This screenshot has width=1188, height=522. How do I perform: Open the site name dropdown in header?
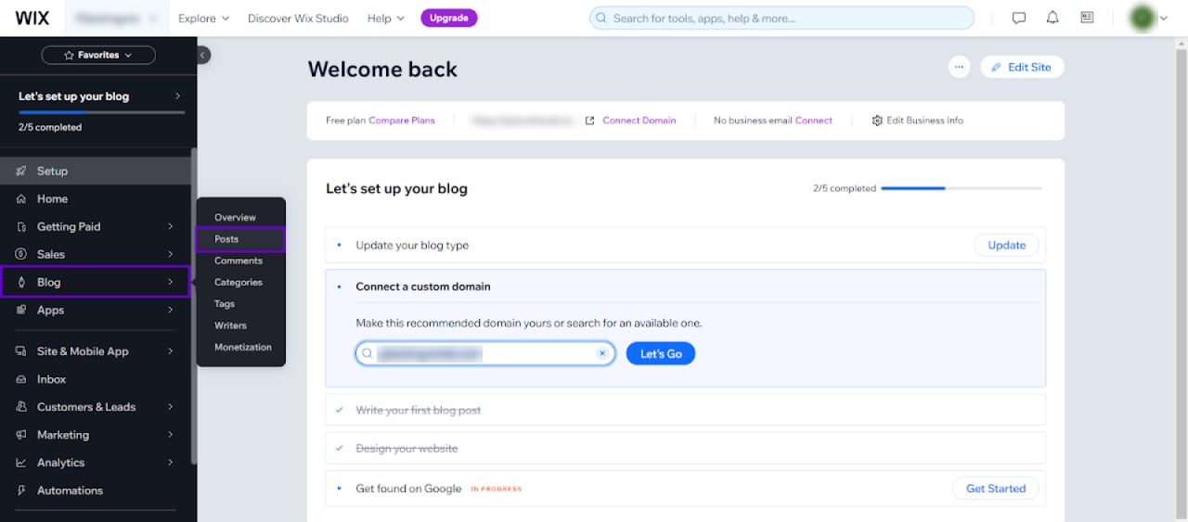click(116, 18)
